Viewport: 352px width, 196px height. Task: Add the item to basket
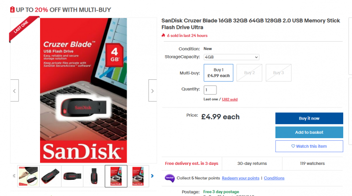tap(309, 132)
